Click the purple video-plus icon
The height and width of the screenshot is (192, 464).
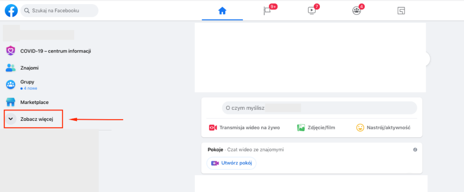215,163
